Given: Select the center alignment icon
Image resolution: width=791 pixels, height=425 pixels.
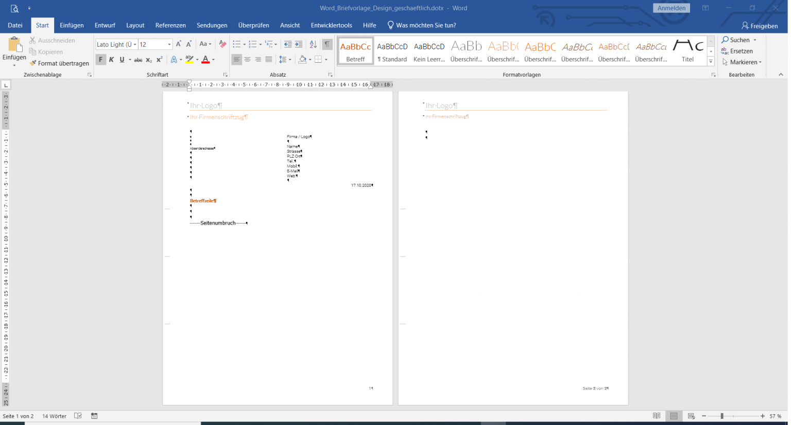Looking at the screenshot, I should [247, 59].
